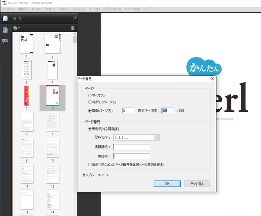Image resolution: width=261 pixels, height=216 pixels.
Task: Select page 7 thumbnail
Action: (27, 121)
